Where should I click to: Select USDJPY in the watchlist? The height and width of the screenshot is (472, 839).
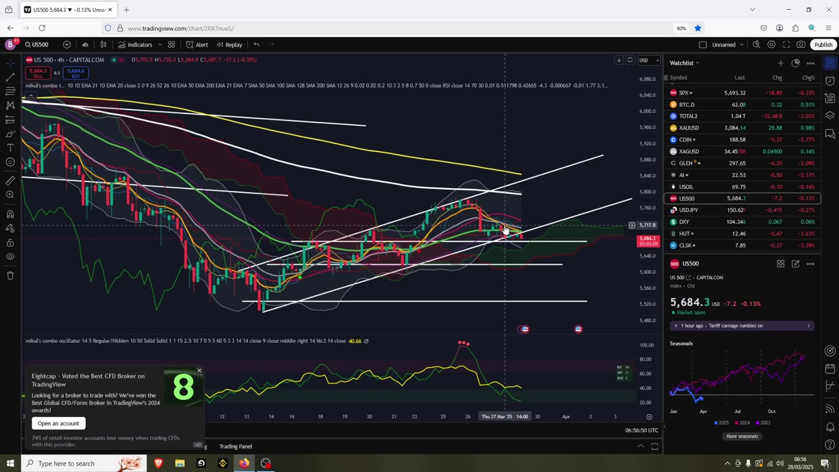[742, 210]
